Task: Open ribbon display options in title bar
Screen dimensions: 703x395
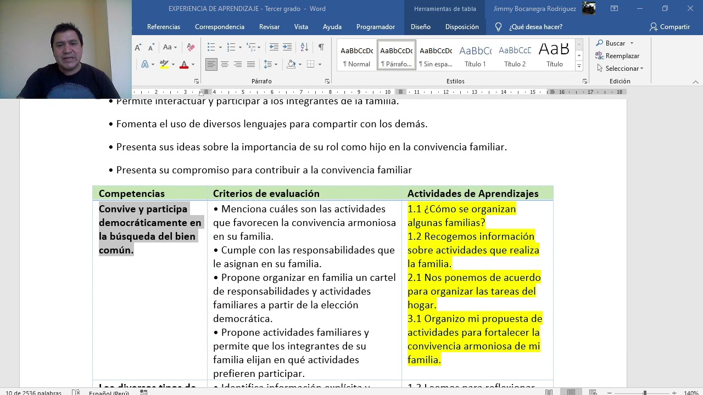Action: pos(614,8)
